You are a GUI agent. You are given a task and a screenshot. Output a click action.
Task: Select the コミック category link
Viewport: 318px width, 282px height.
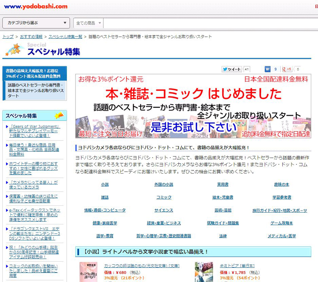pyautogui.click(x=164, y=197)
